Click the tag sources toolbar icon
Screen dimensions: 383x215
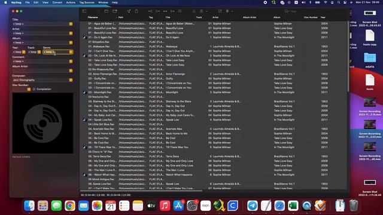click(129, 11)
